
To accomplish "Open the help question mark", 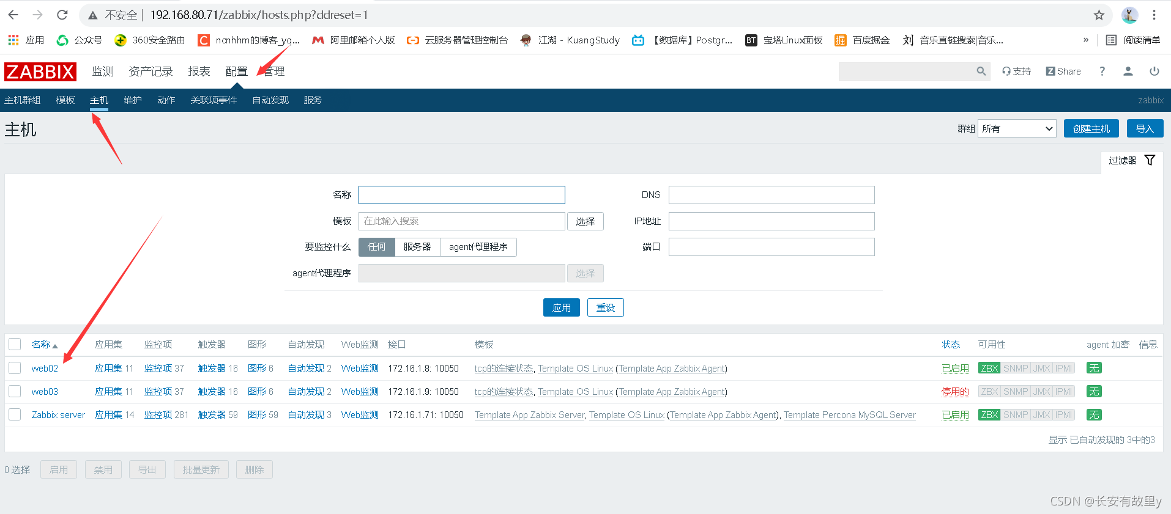I will (x=1102, y=72).
